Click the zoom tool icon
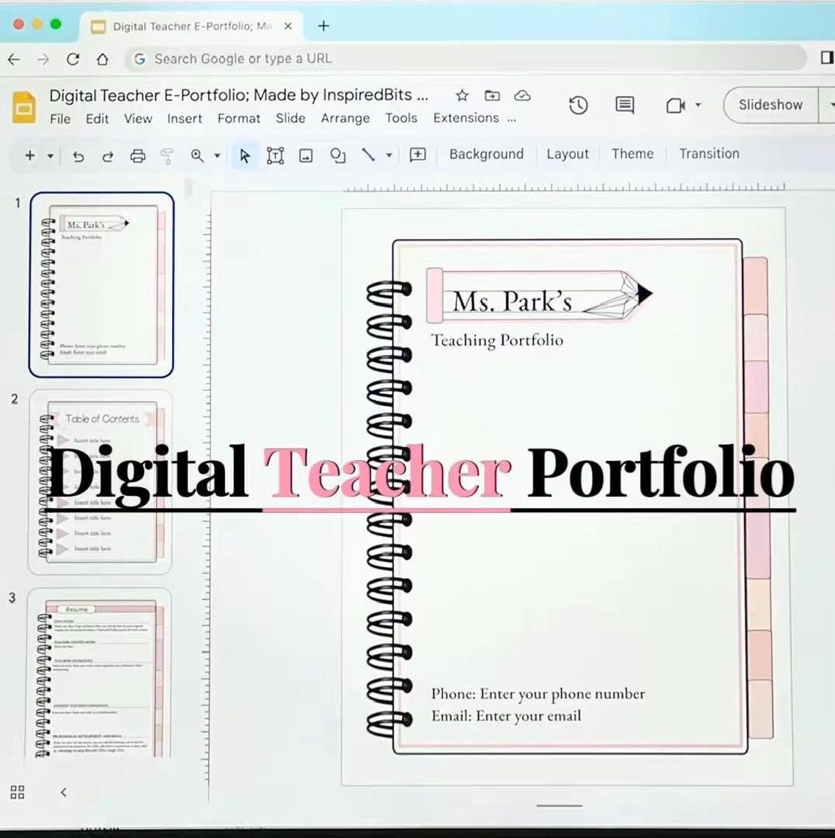 (196, 155)
